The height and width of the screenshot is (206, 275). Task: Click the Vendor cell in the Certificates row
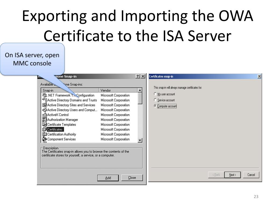[x=115, y=130]
